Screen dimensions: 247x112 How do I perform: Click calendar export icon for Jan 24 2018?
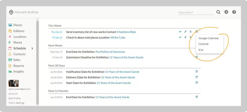197,97
